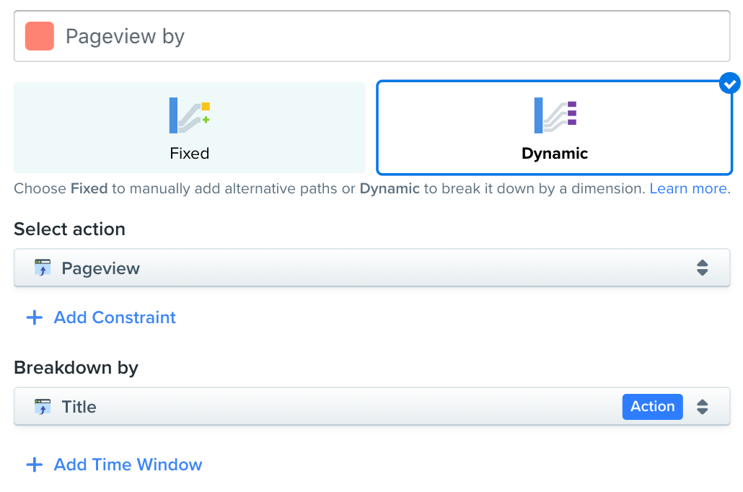Click the plus icon next to Add Constraint

click(34, 318)
